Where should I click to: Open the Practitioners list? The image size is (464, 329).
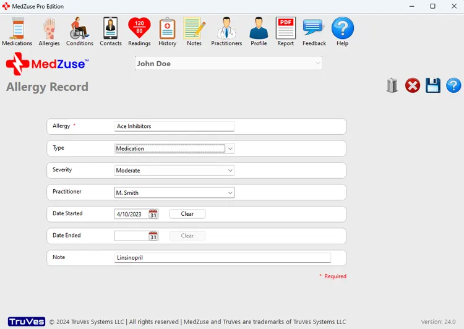tap(226, 32)
